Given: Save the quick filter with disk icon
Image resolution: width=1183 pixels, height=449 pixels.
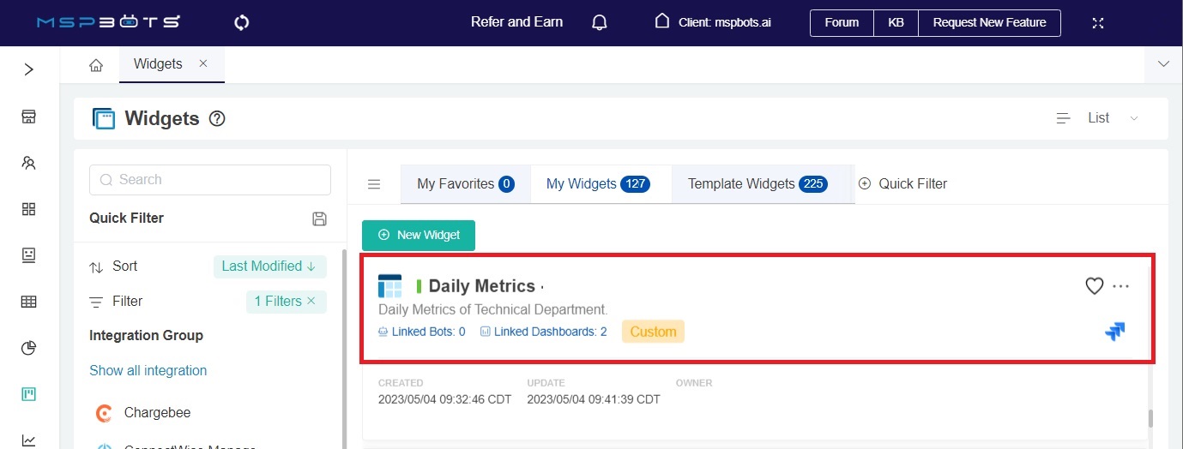Looking at the screenshot, I should tap(319, 219).
